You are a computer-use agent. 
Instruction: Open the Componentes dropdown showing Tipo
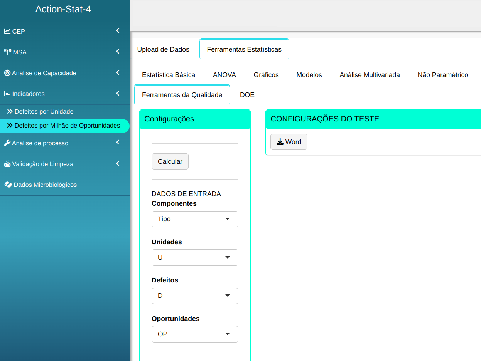tap(195, 219)
